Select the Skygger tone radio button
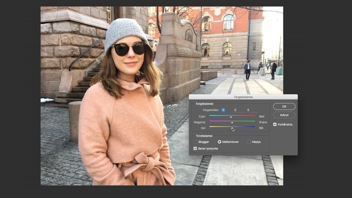 click(196, 141)
